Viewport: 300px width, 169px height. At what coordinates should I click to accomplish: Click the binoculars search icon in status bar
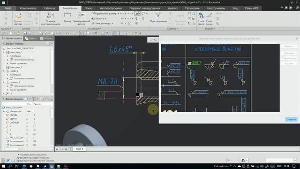click(x=243, y=160)
